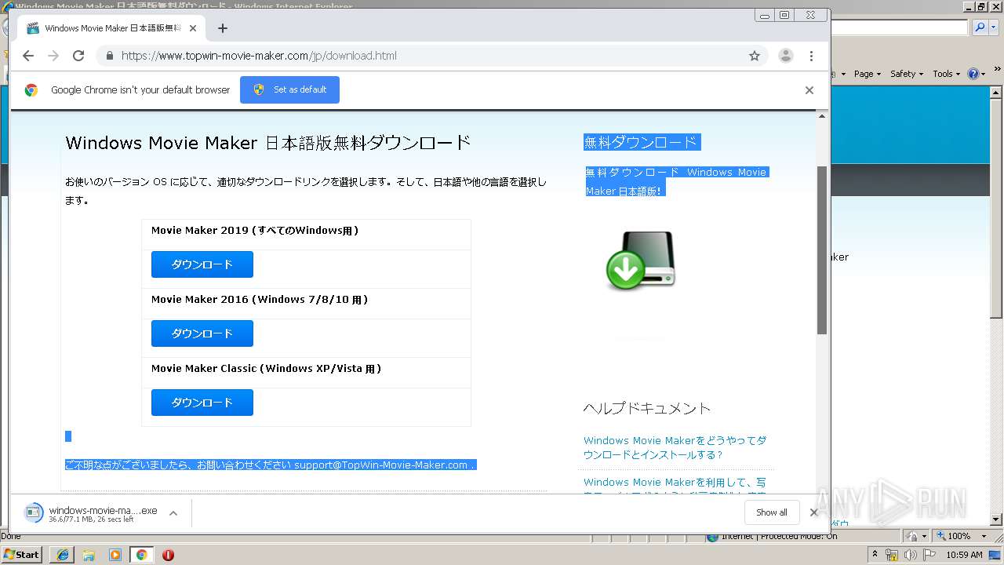The width and height of the screenshot is (1004, 565).
Task: Focus the Chrome address bar URL
Action: [x=259, y=56]
